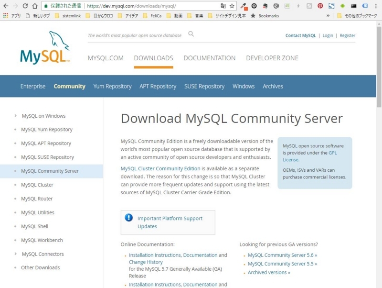Select MySQL Yum Repository in sidebar

click(47, 130)
